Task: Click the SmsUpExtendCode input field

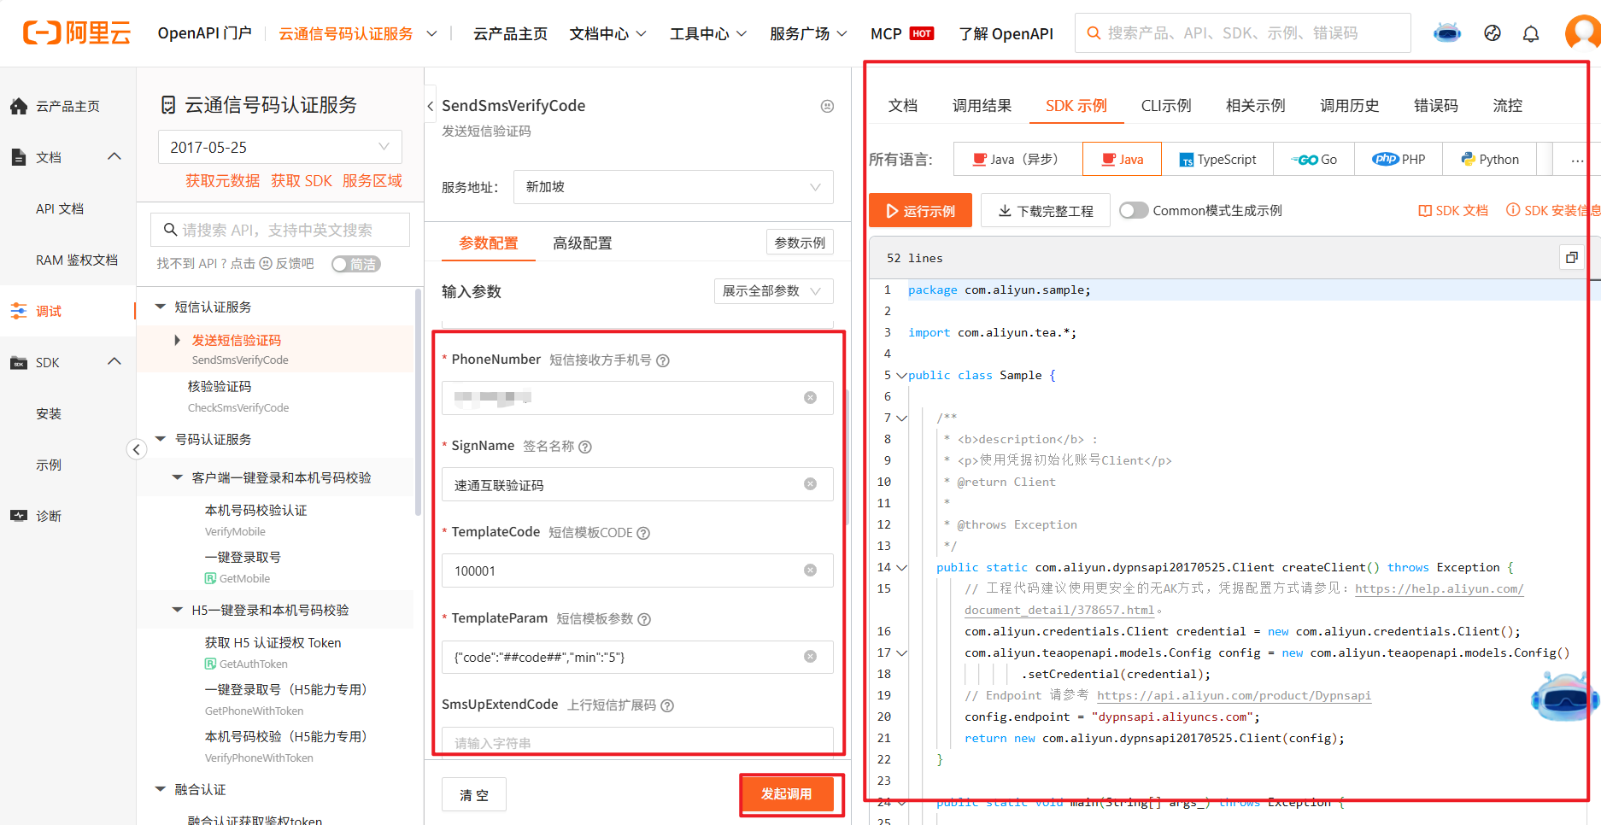Action: tap(637, 742)
